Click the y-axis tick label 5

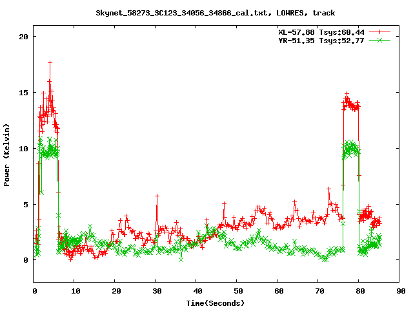(26, 205)
